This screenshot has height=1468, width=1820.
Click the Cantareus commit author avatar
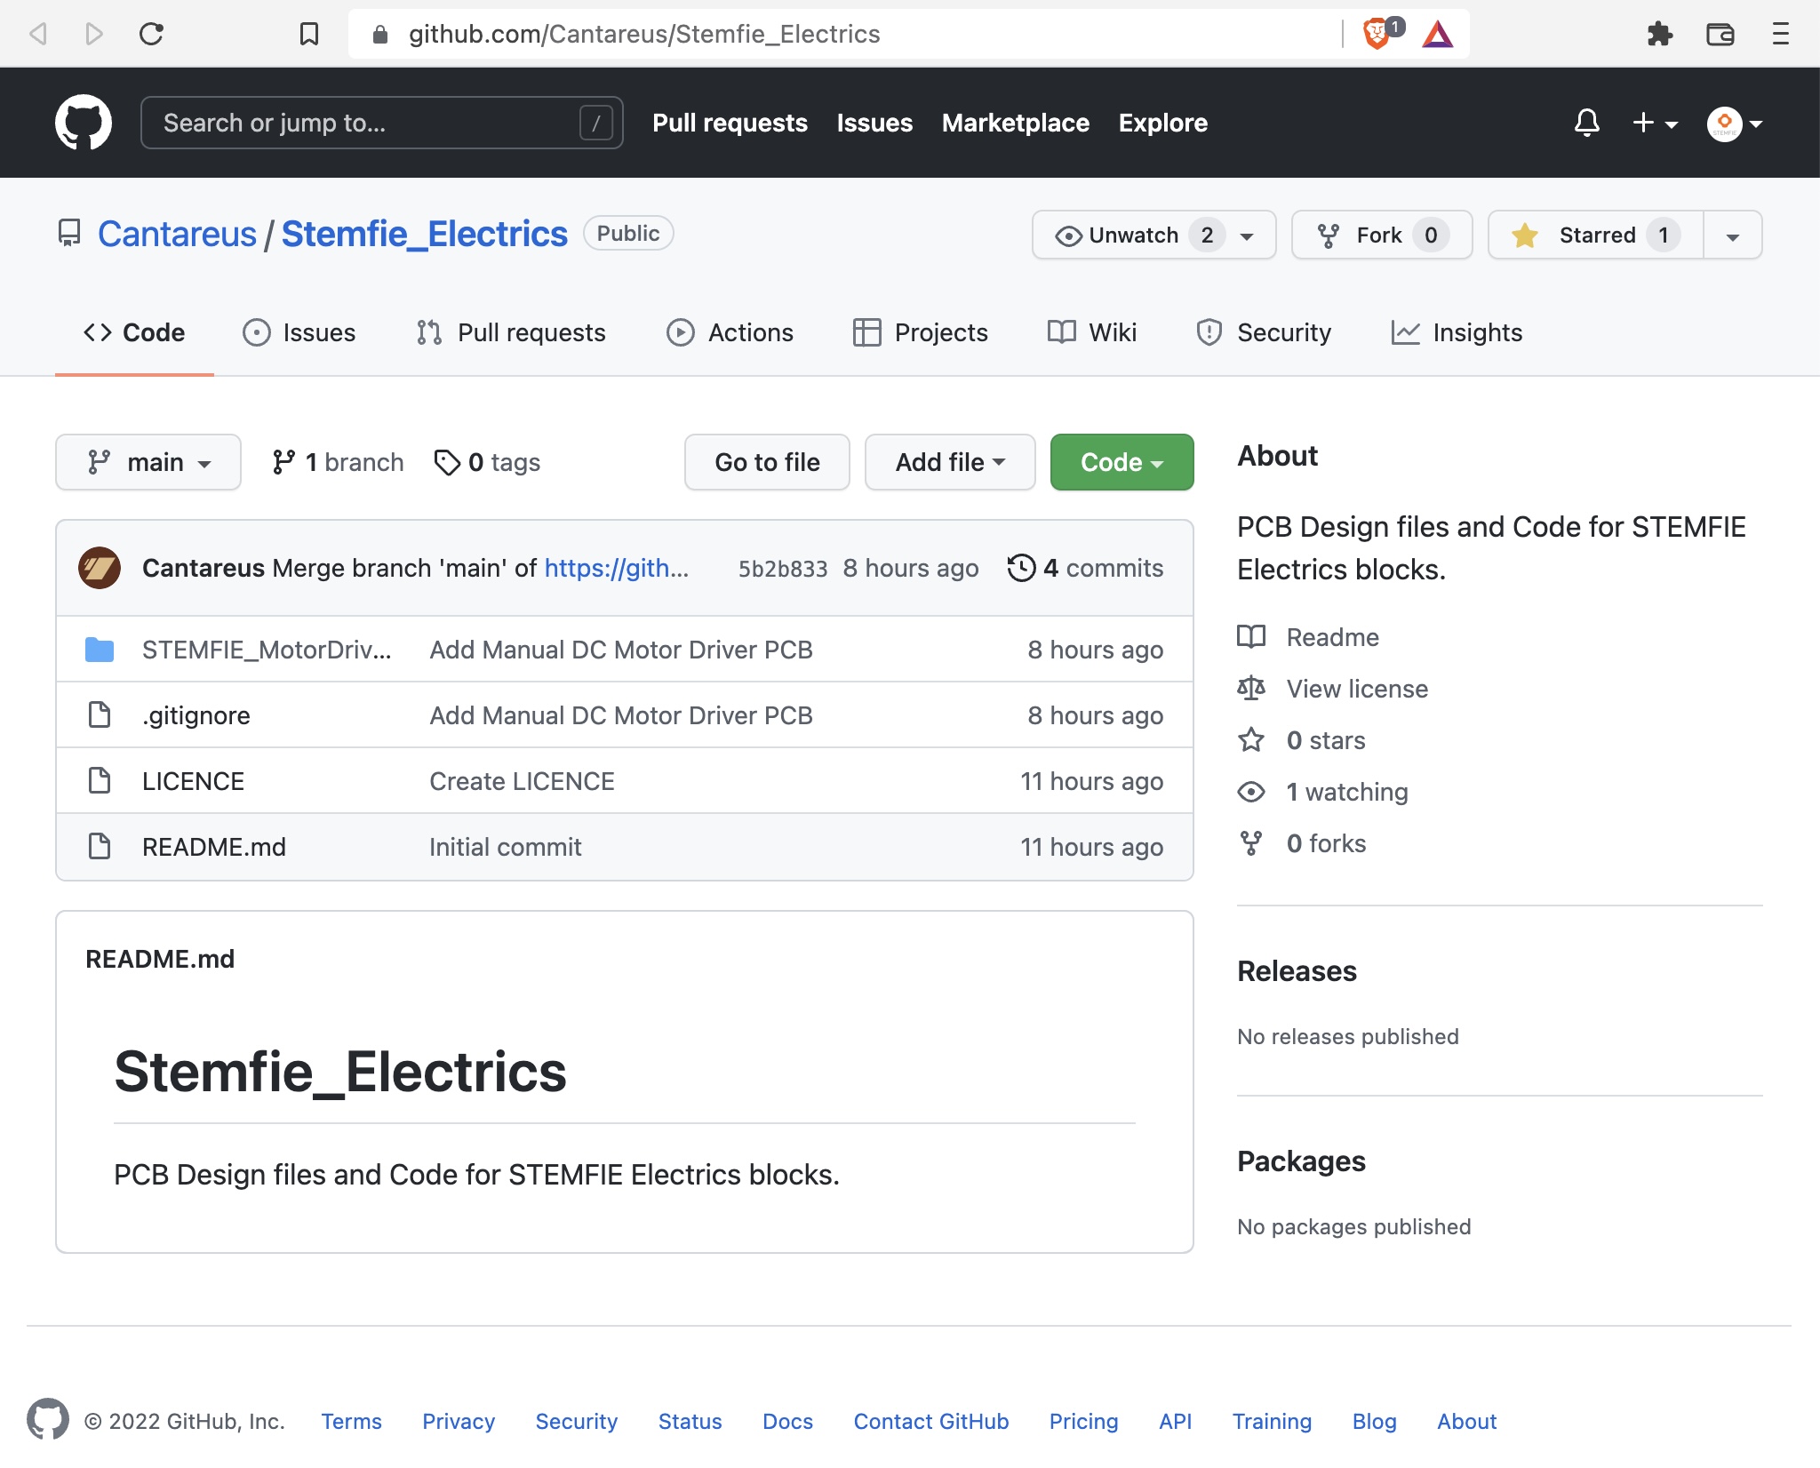100,568
